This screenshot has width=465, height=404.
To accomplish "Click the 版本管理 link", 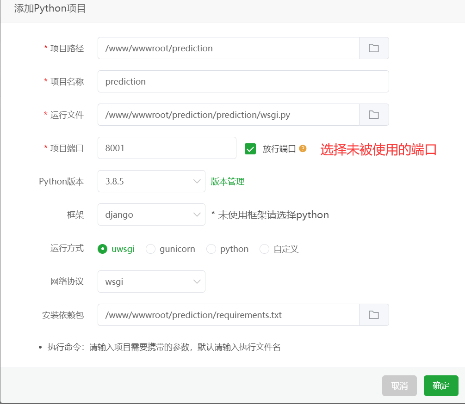I will [x=228, y=182].
